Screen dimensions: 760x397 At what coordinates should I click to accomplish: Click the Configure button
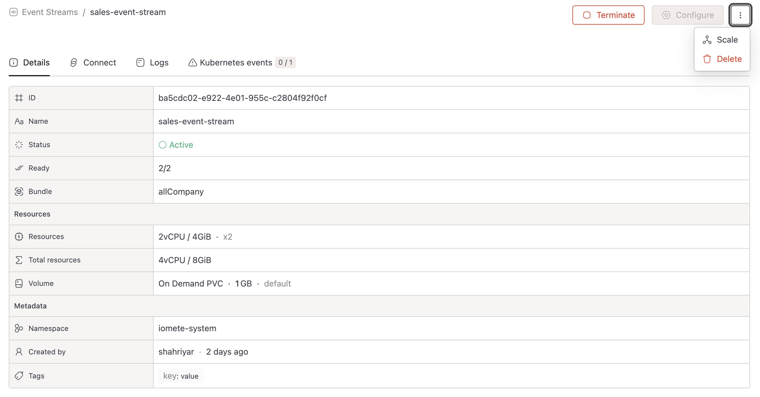[687, 15]
